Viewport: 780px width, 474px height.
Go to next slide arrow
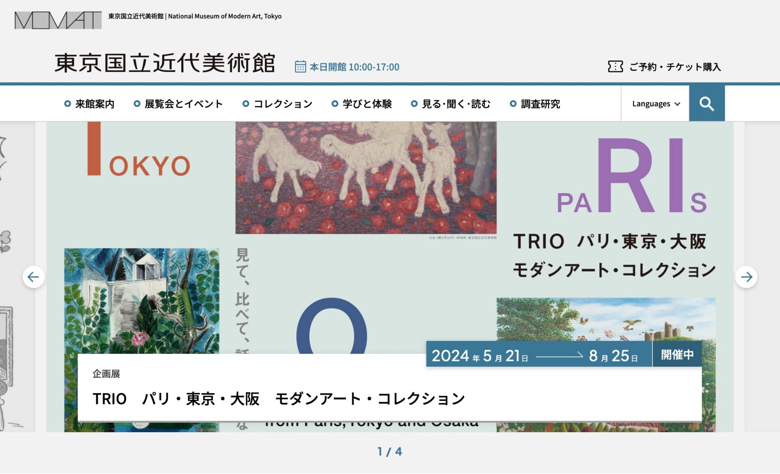[746, 277]
